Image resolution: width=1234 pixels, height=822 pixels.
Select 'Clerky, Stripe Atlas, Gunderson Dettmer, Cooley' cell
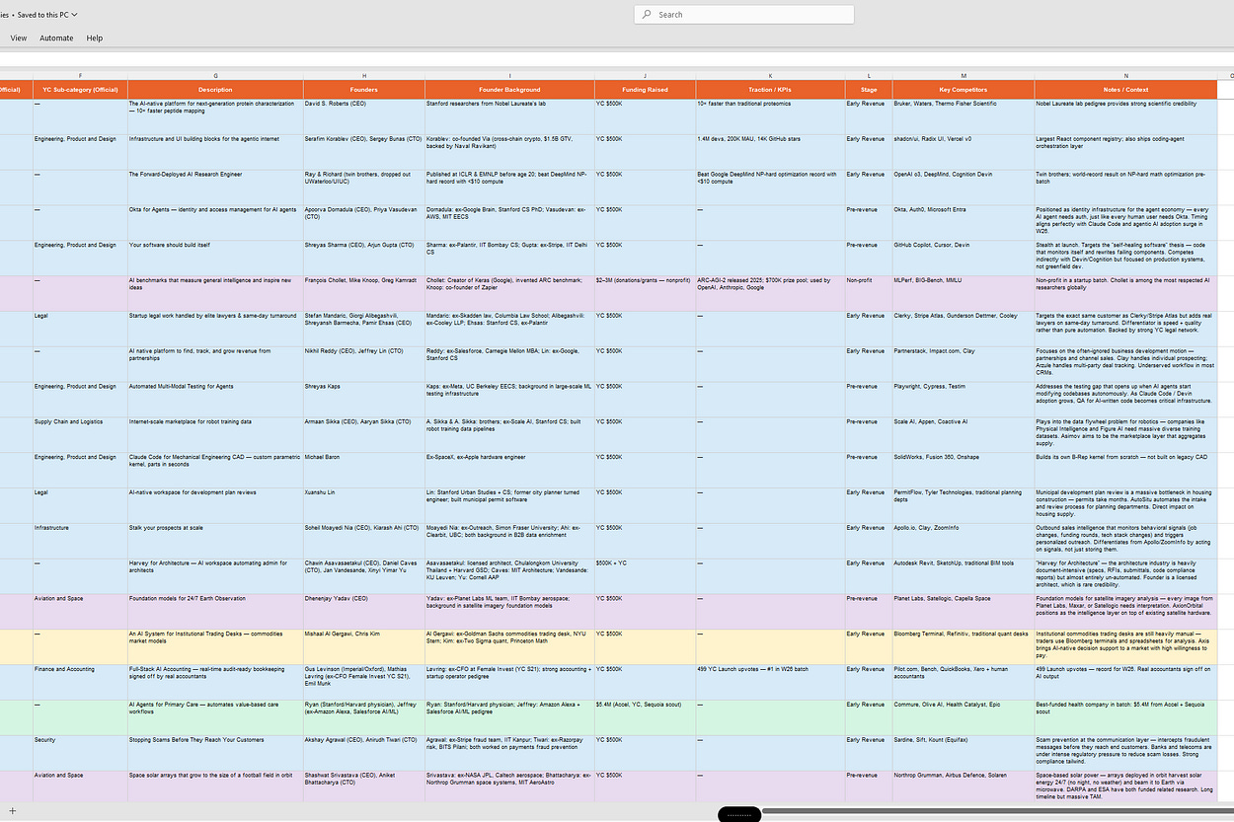pos(964,330)
